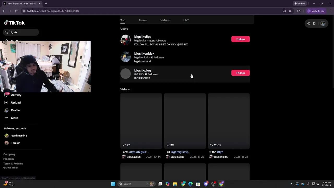334x188 pixels.
Task: Go back with the browser back arrow
Action: tap(4, 11)
